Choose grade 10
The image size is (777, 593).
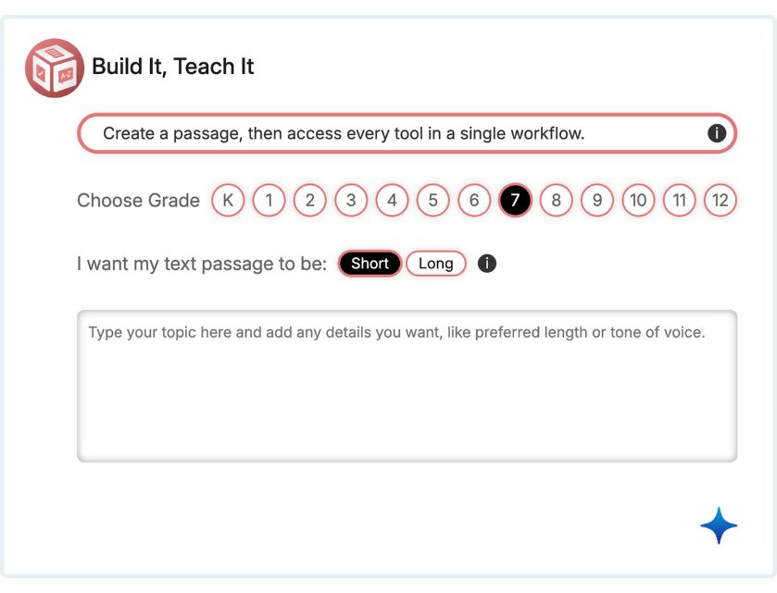[638, 201]
